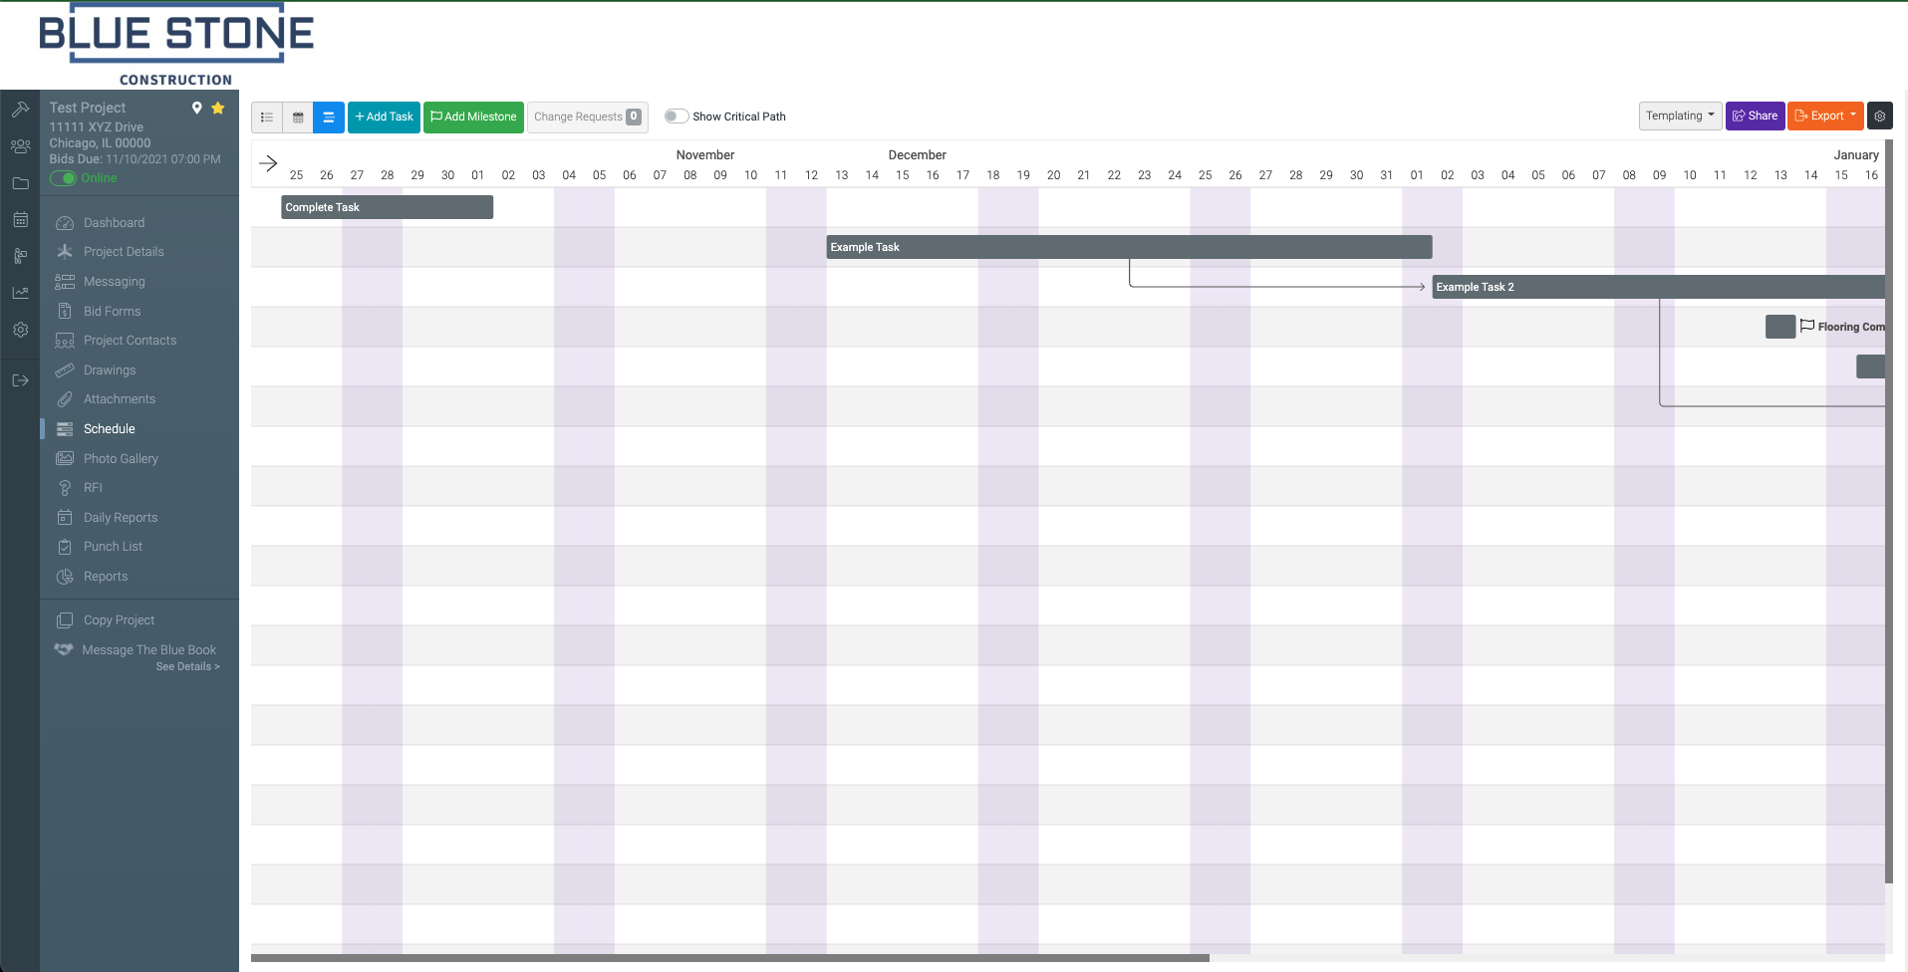Click the Add Milestone button
1908x972 pixels.
pos(472,117)
